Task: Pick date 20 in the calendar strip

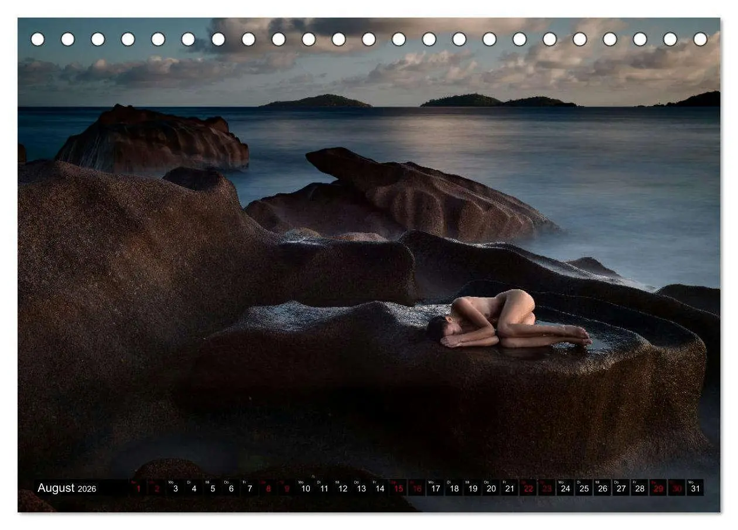Action: 491,487
